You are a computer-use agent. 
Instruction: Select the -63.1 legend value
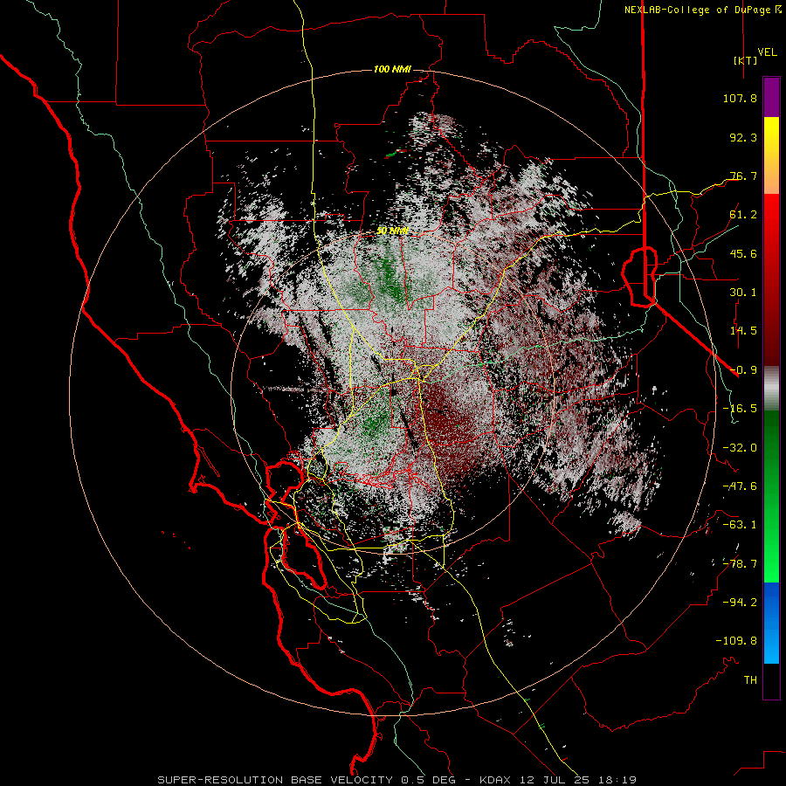pos(740,525)
